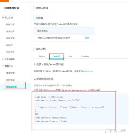The image size is (129, 136).
Task: Open 镜像搜索 in the sidebar
Action: pos(10,73)
